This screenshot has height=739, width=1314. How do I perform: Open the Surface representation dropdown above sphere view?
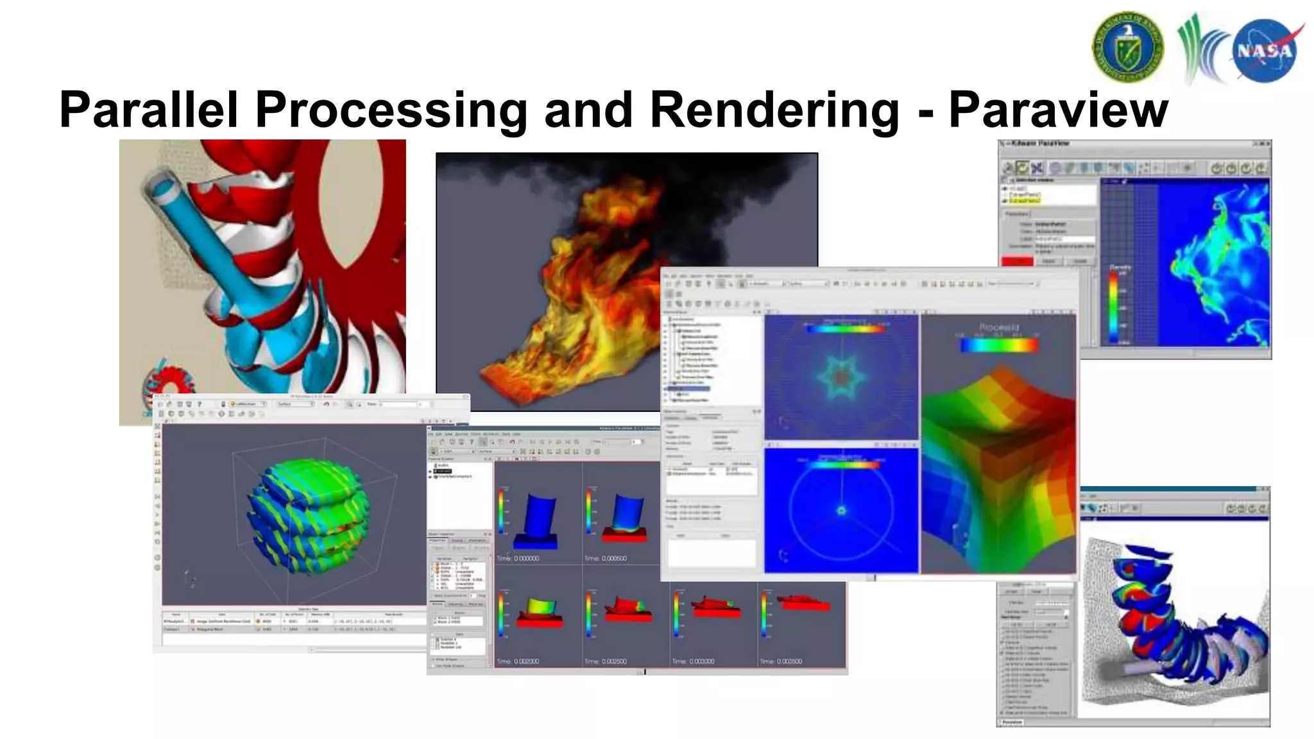[296, 404]
